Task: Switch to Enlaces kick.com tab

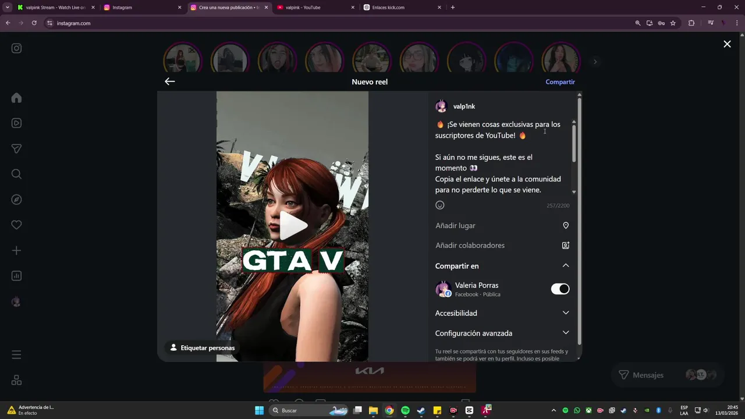Action: pos(402,8)
